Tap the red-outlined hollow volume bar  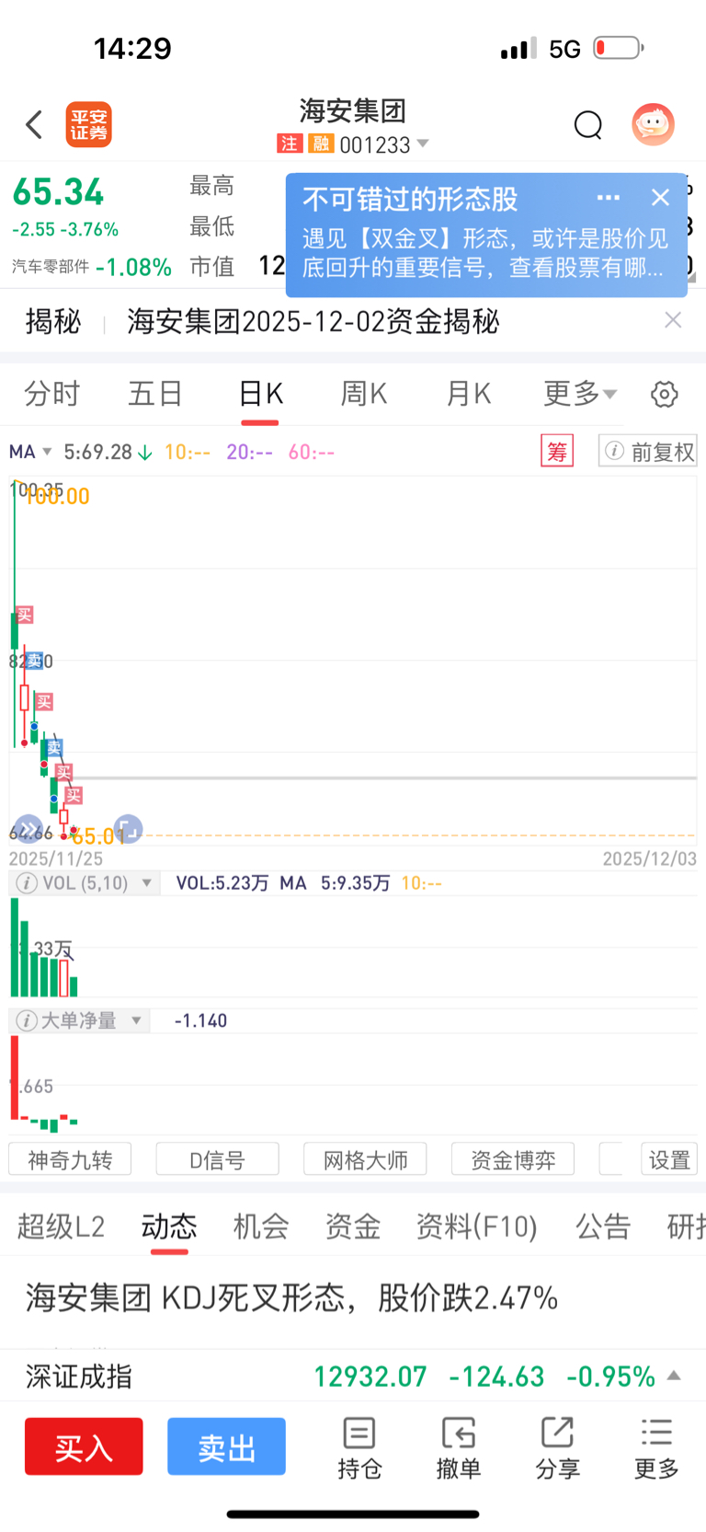pyautogui.click(x=64, y=978)
